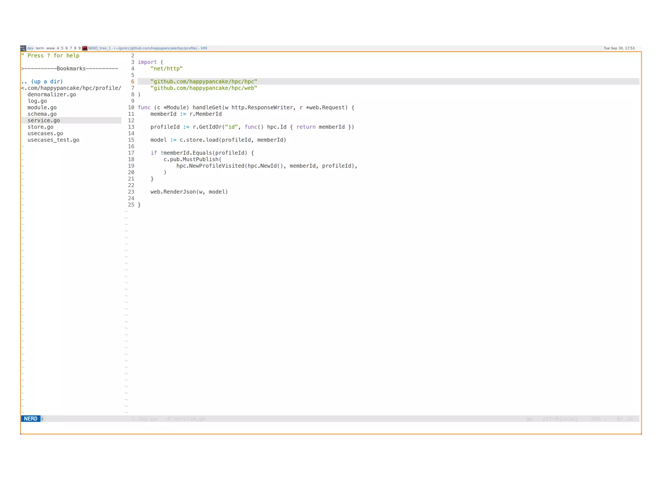Click the 1:log.go buffer in statusline

pos(144,419)
